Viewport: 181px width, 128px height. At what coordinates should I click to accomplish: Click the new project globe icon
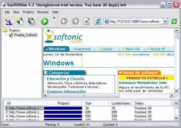coord(20,21)
